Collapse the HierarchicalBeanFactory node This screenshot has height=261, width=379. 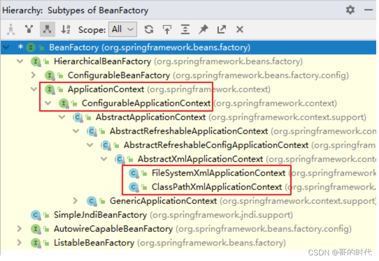tap(20, 61)
